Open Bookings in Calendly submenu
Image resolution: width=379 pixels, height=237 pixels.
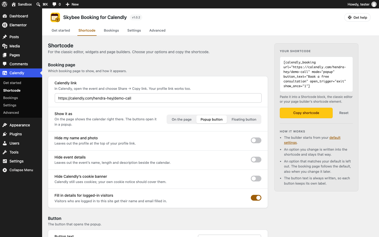point(21,98)
